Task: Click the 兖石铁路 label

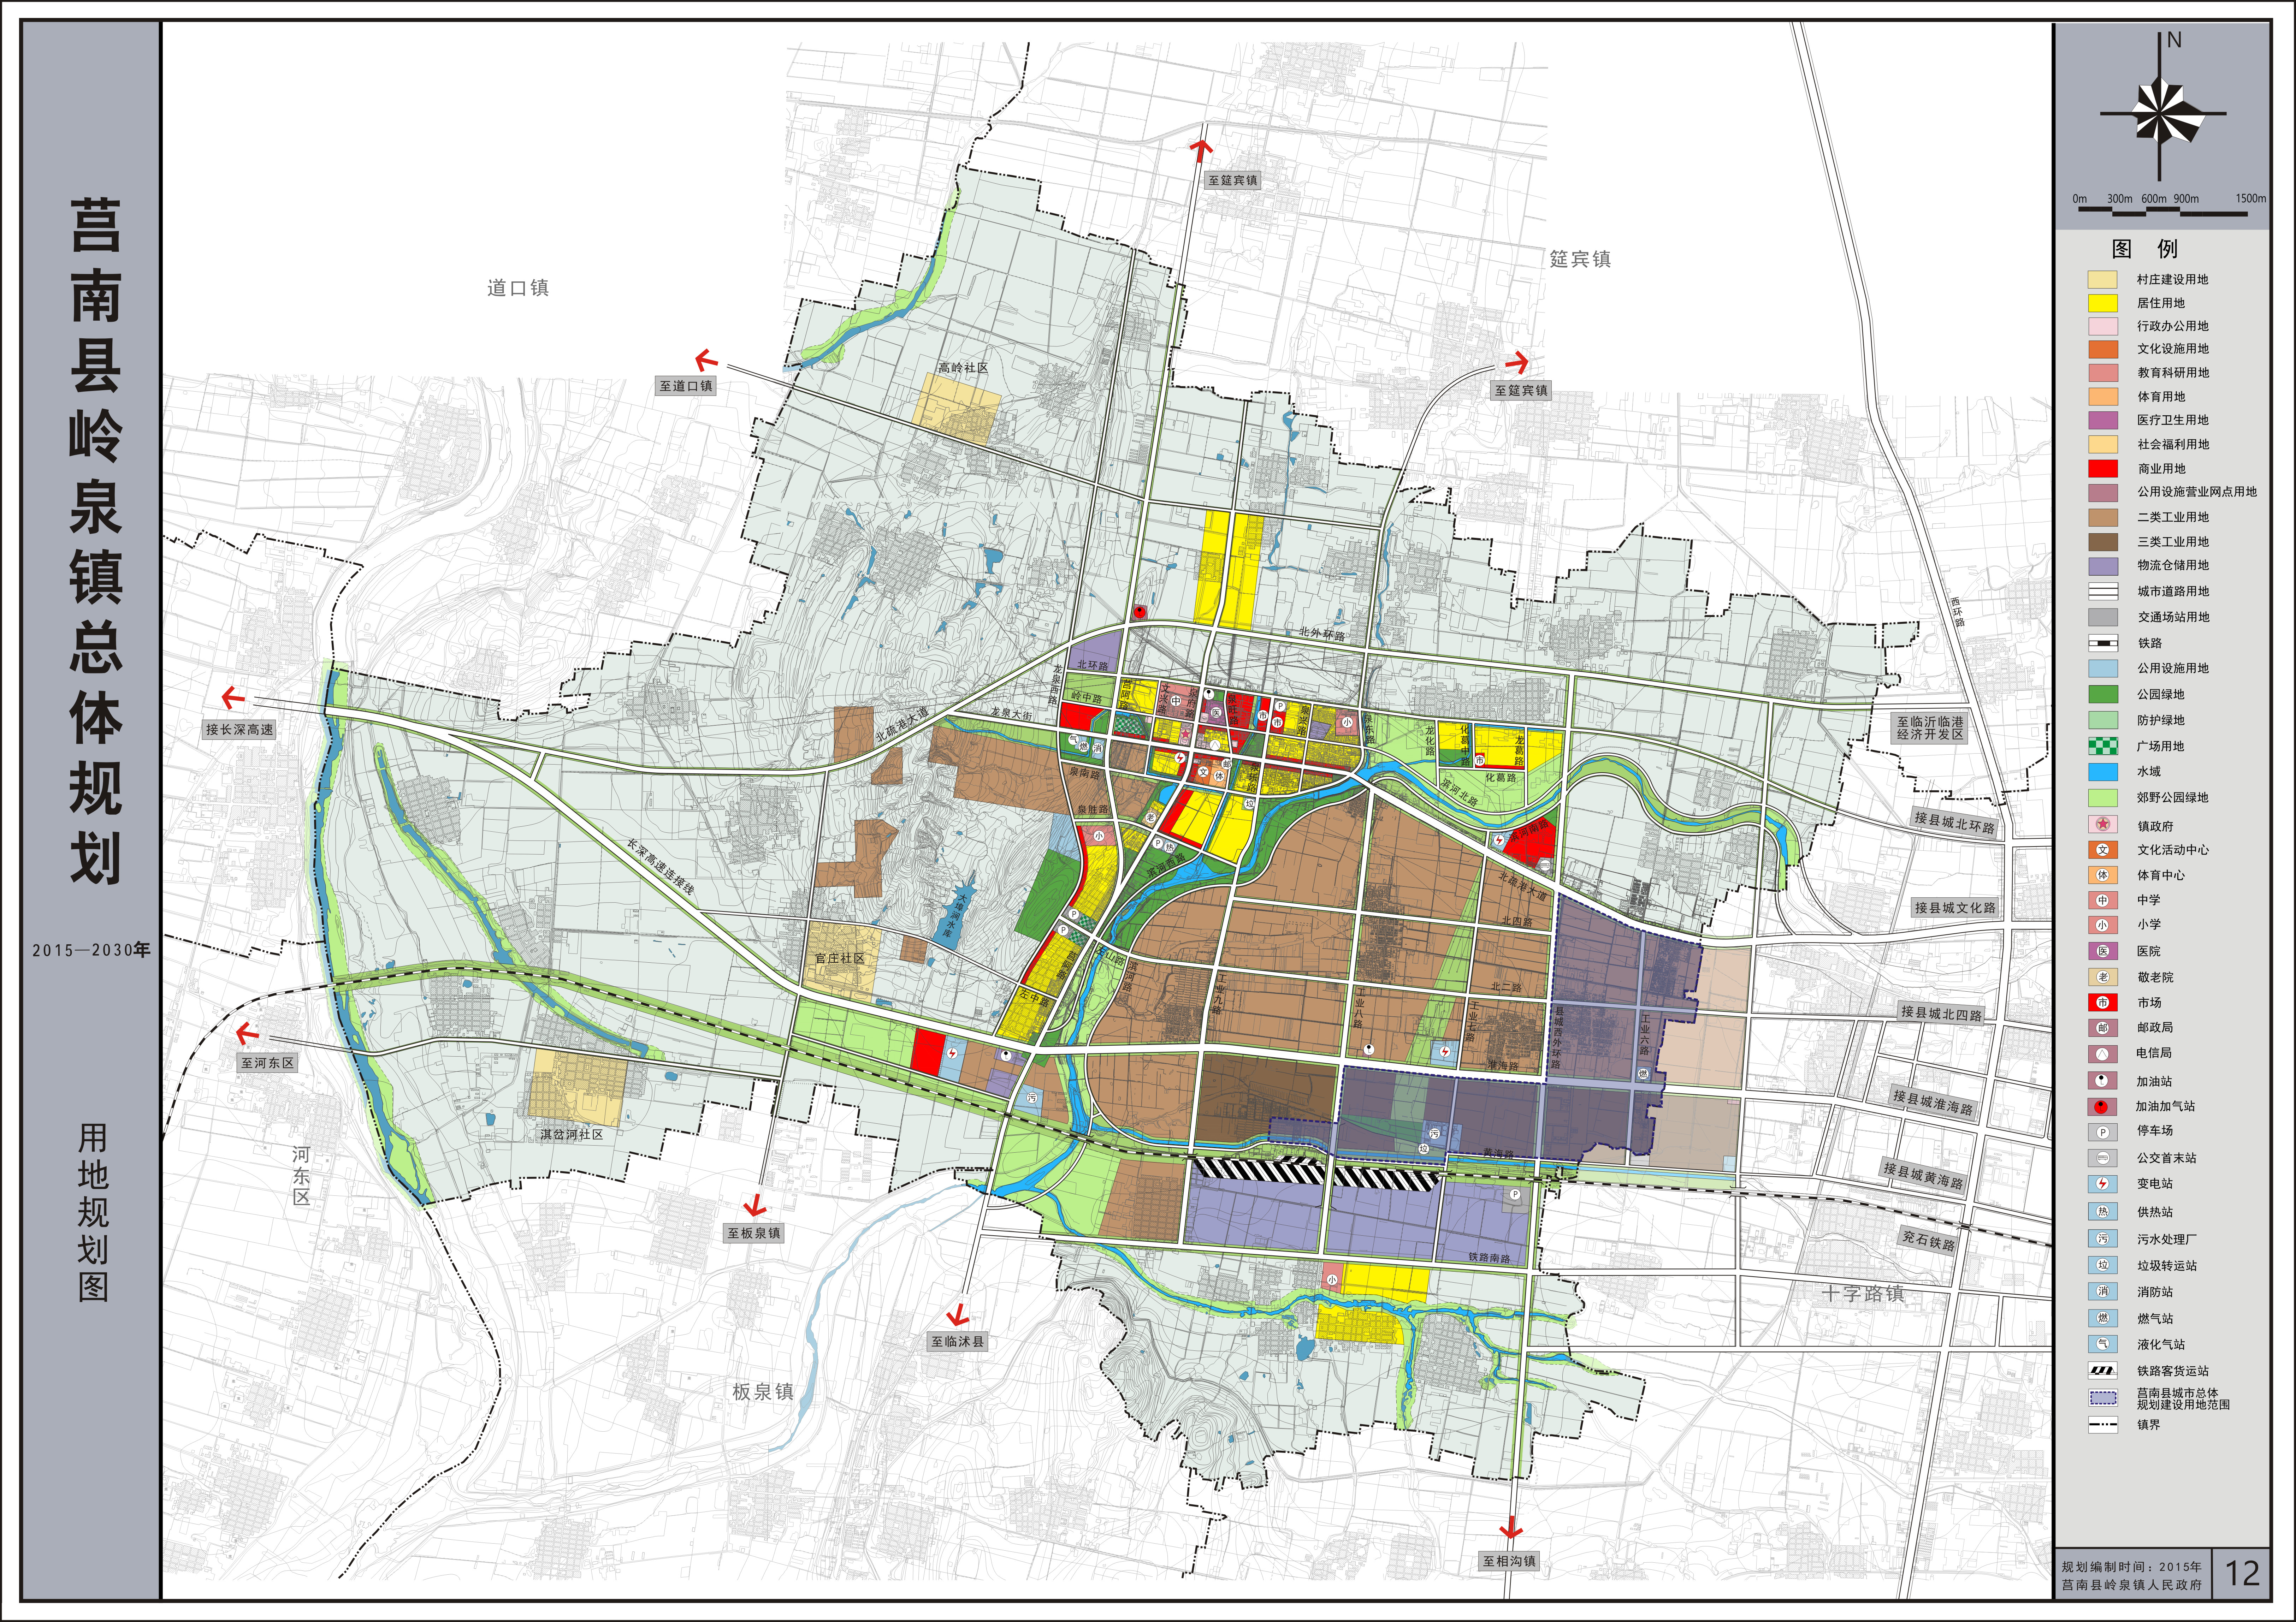Action: click(x=1928, y=1241)
